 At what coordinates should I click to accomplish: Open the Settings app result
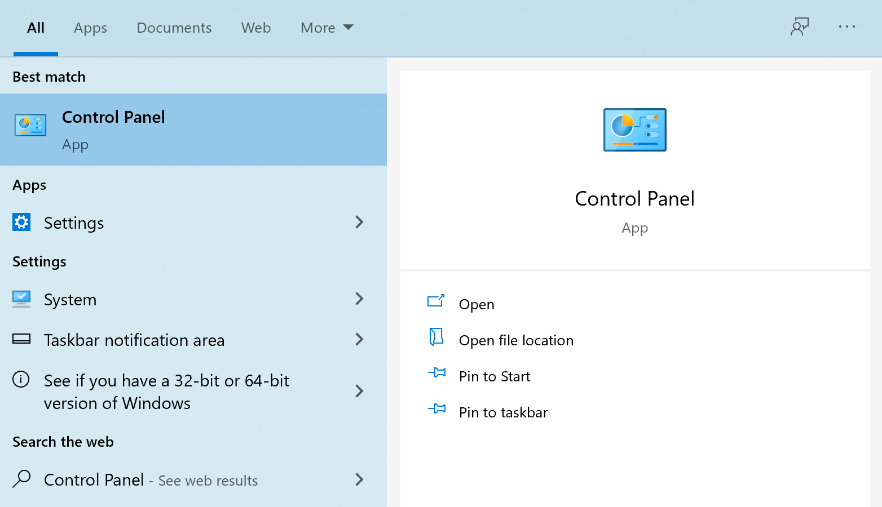click(193, 223)
